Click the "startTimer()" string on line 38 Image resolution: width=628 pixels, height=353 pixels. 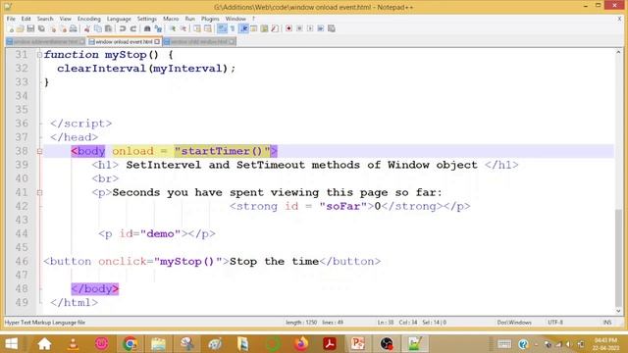223,151
